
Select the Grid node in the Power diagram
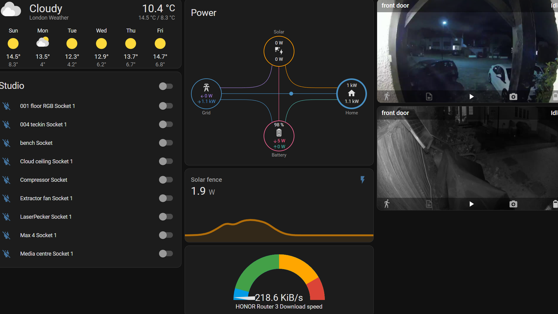(x=206, y=94)
